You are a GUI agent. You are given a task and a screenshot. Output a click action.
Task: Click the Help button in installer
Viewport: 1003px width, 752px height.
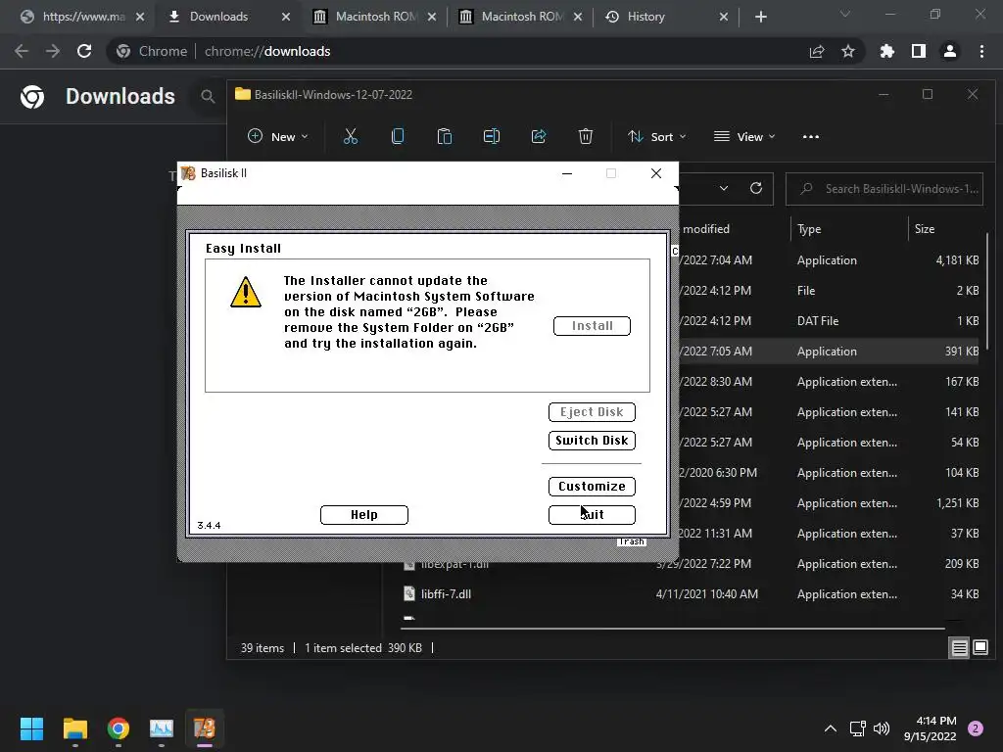(364, 515)
